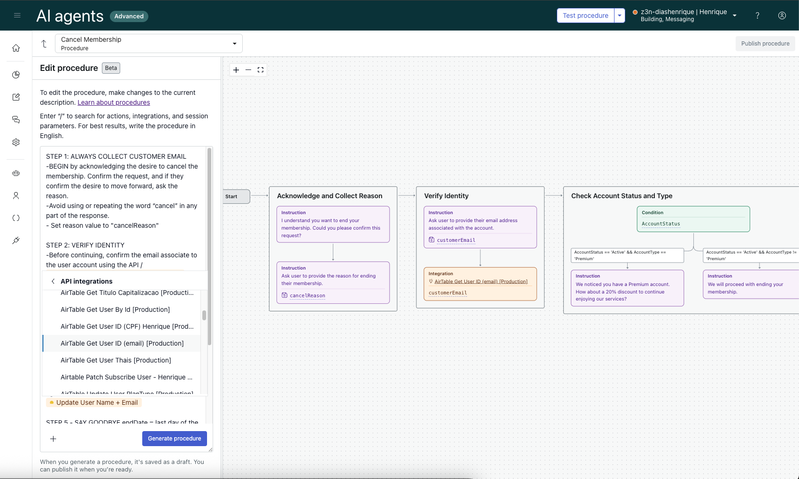Choose AirTable Get User Thais [Production]

[115, 360]
